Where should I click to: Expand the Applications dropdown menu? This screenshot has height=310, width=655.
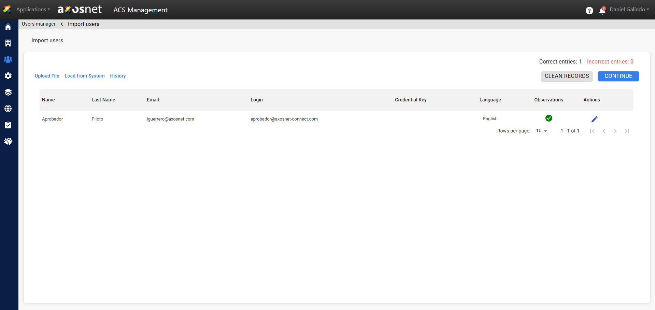point(33,10)
